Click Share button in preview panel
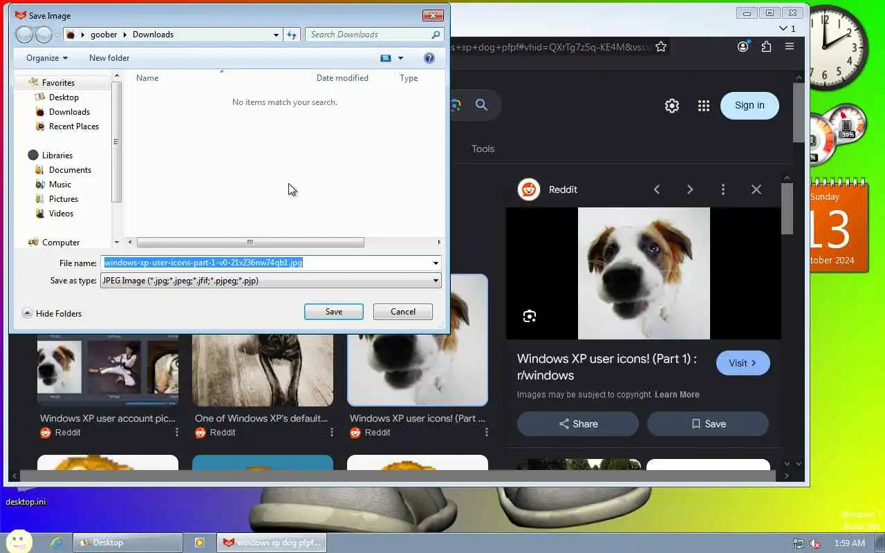885x553 pixels. pos(578,424)
